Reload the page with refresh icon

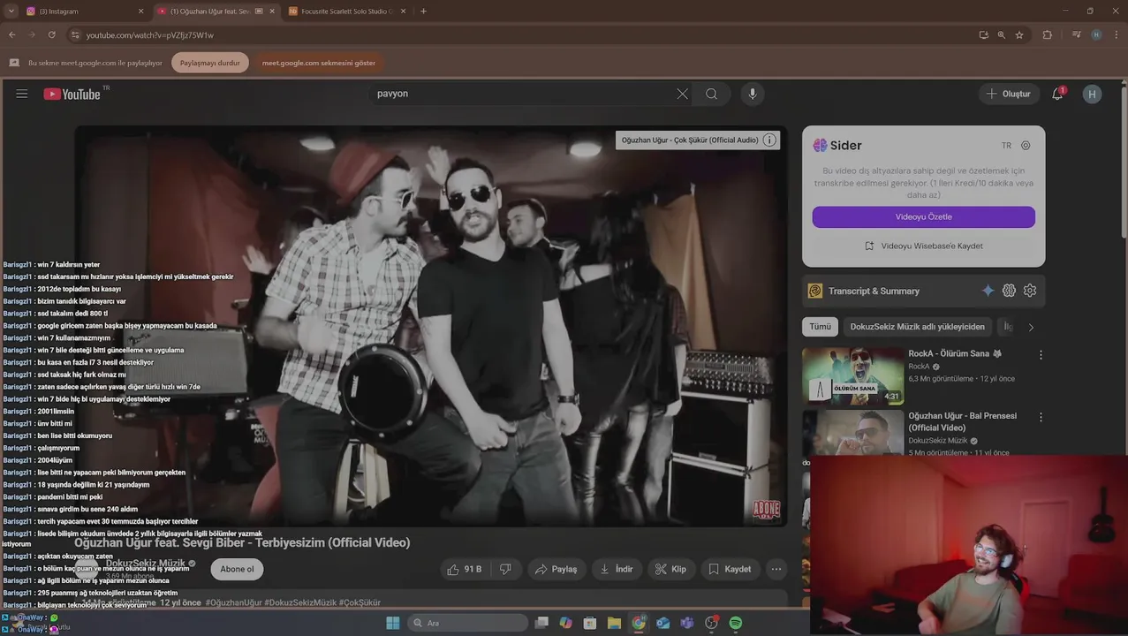[52, 35]
